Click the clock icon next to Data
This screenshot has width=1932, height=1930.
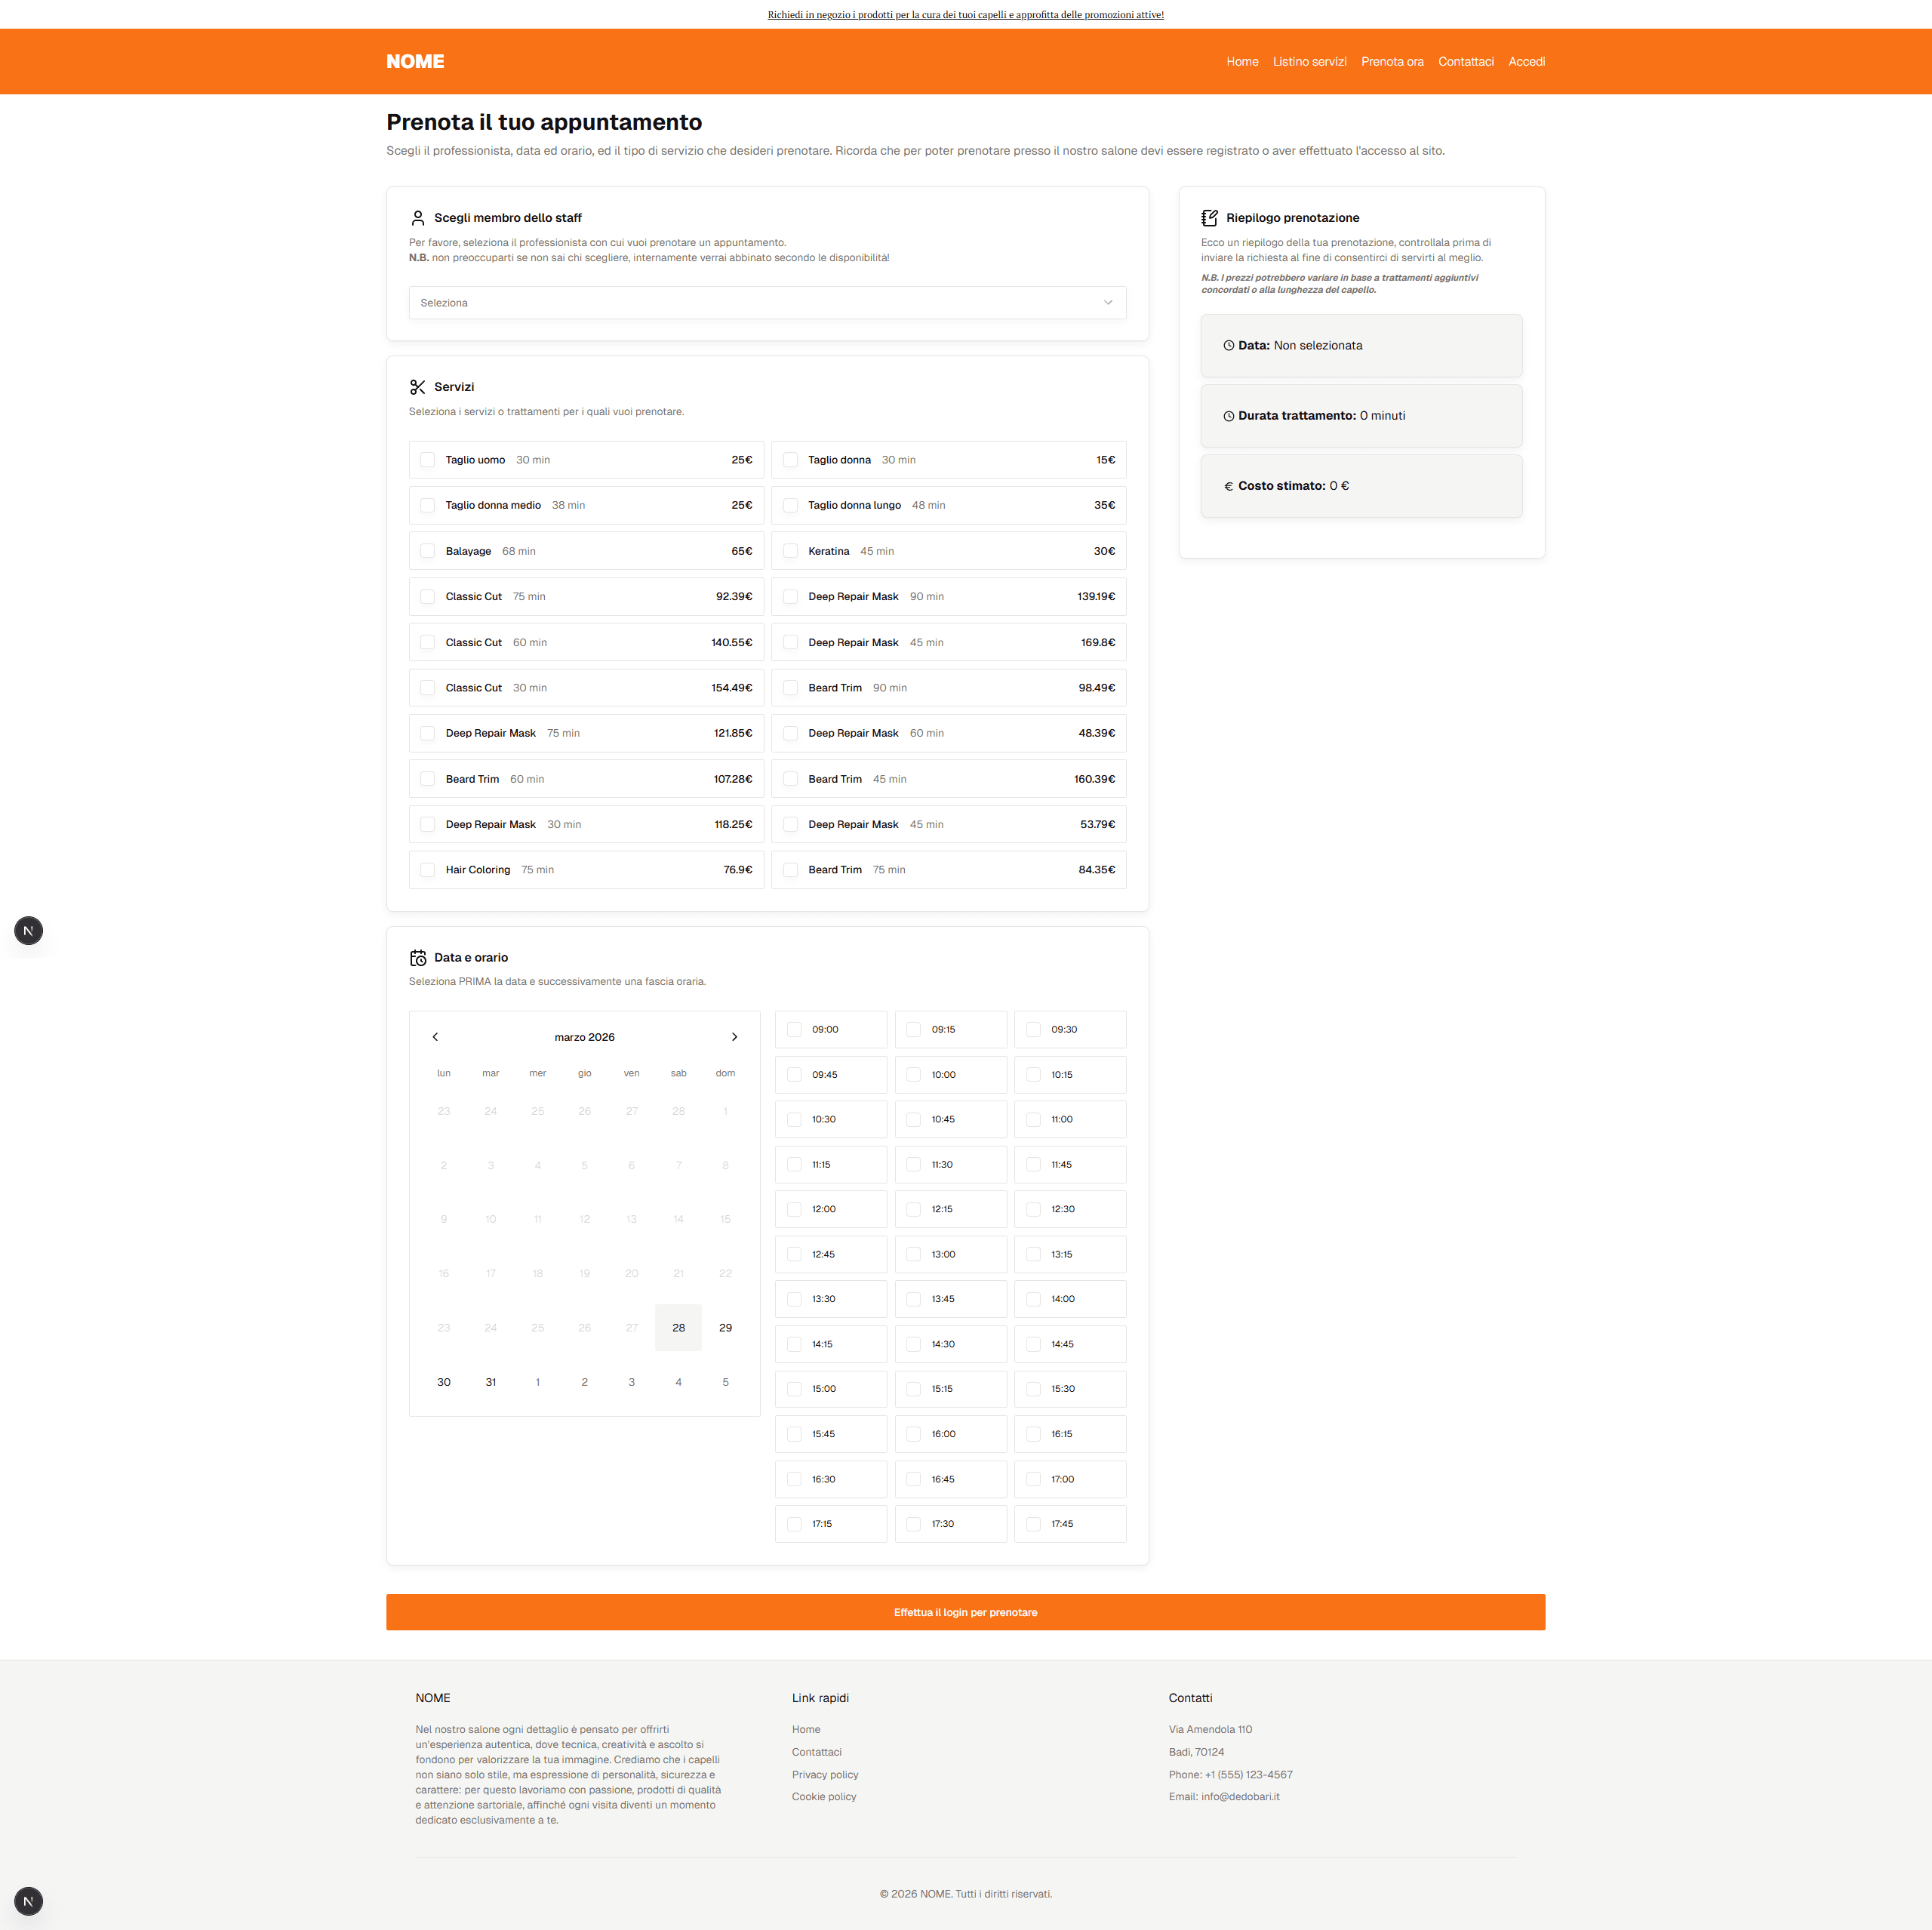point(1228,346)
